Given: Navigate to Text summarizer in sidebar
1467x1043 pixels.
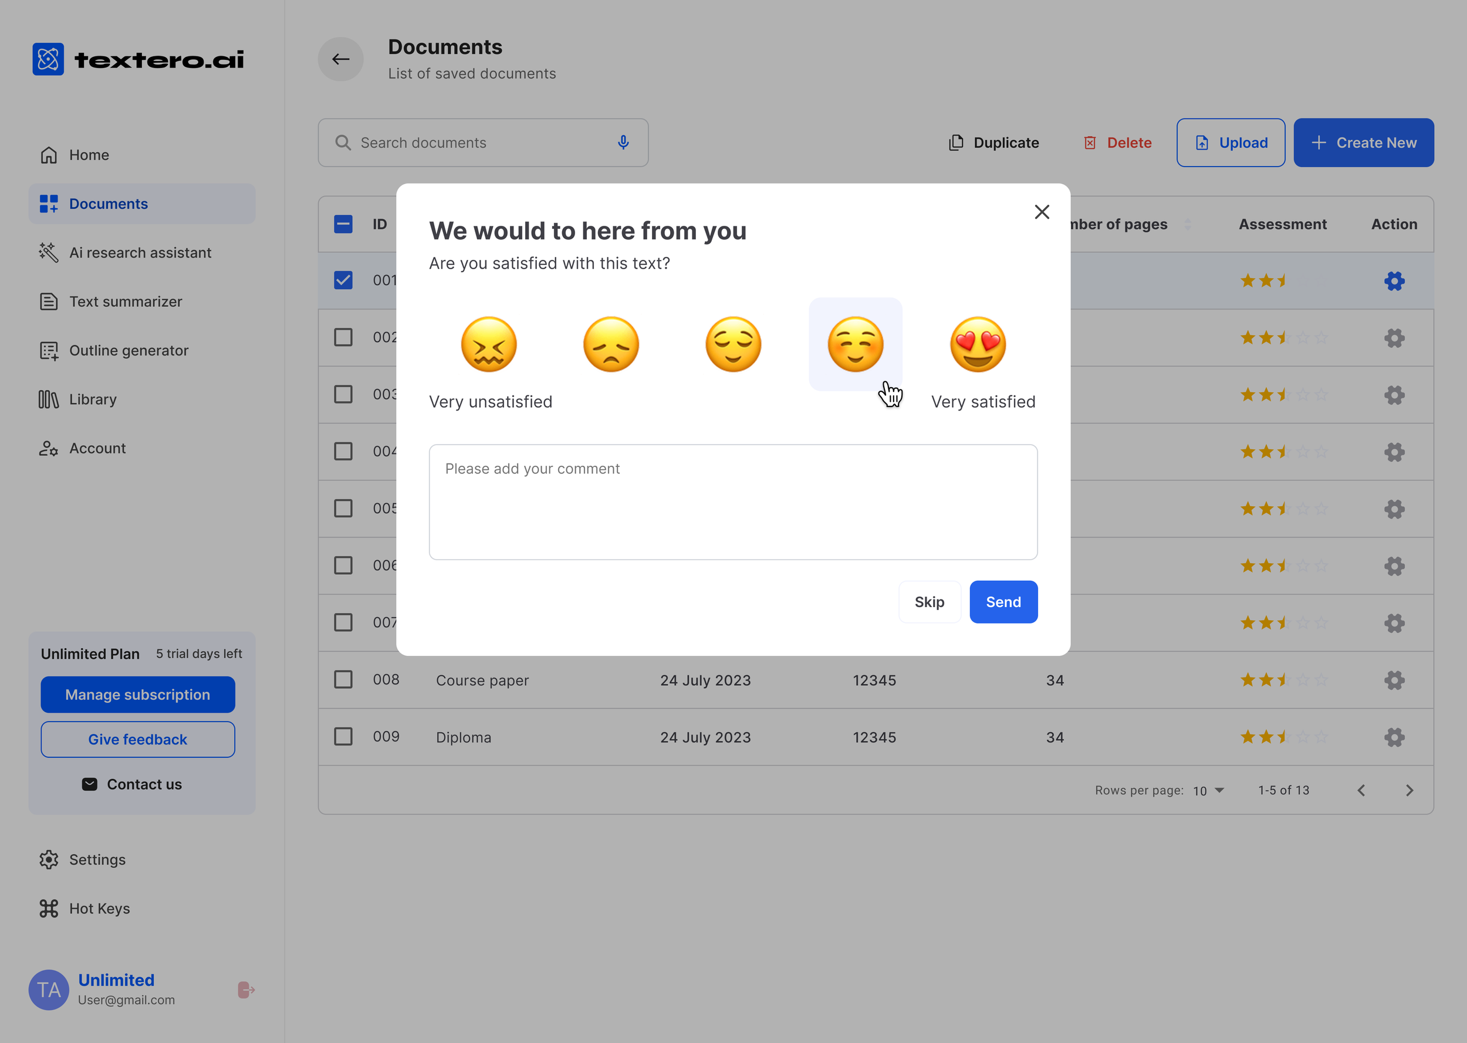Looking at the screenshot, I should tap(126, 301).
